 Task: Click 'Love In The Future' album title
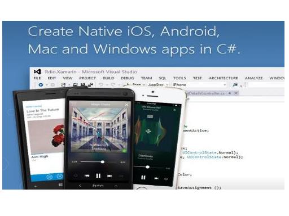point(43,110)
